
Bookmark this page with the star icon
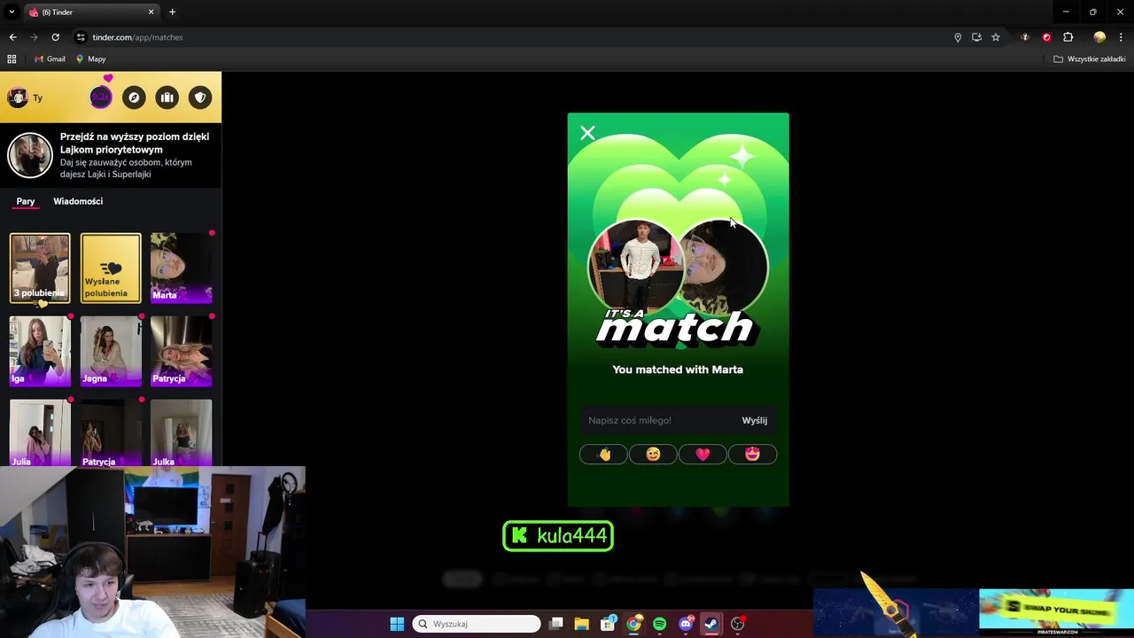[996, 37]
